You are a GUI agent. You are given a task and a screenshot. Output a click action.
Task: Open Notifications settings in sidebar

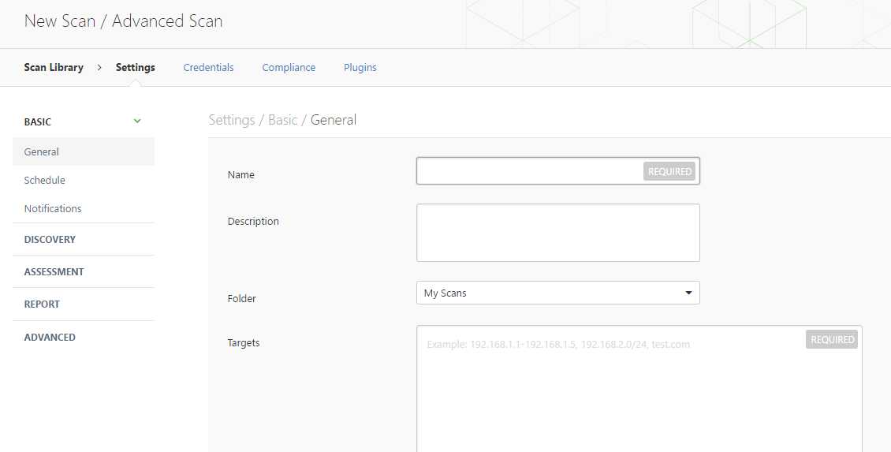click(x=53, y=208)
